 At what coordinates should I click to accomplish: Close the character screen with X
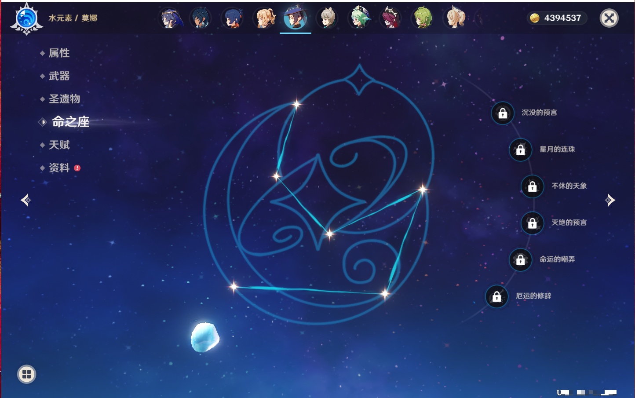609,18
